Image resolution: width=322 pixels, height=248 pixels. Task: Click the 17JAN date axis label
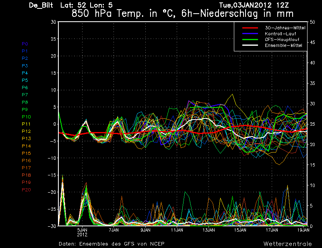pos(272,230)
